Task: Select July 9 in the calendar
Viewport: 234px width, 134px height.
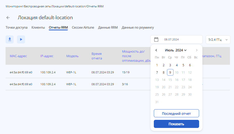Action: 170,73
